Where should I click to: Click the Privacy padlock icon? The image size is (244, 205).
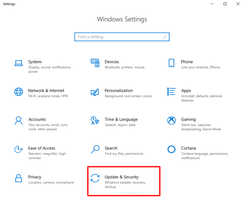pyautogui.click(x=18, y=178)
